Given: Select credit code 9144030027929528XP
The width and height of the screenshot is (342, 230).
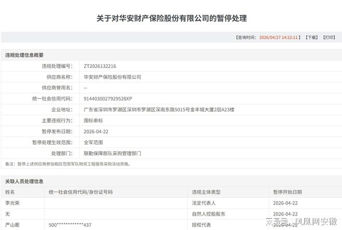Looking at the screenshot, I should pyautogui.click(x=108, y=99).
